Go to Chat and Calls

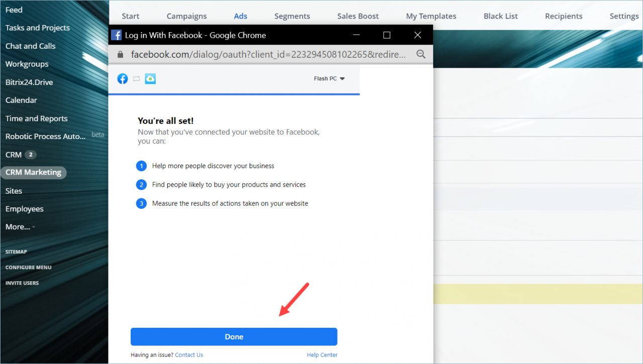click(x=31, y=46)
